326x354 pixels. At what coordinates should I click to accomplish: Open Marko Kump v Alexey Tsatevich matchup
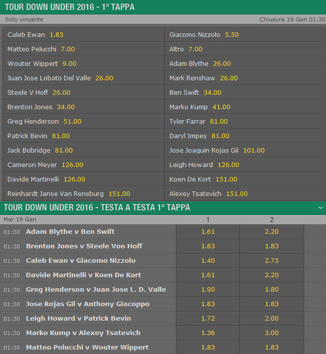83,333
